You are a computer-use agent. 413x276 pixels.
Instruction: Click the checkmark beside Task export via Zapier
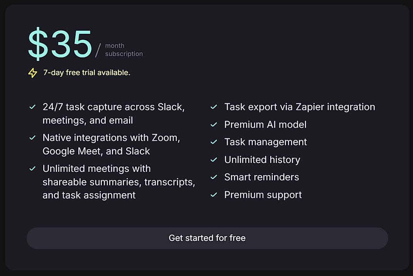coord(213,107)
